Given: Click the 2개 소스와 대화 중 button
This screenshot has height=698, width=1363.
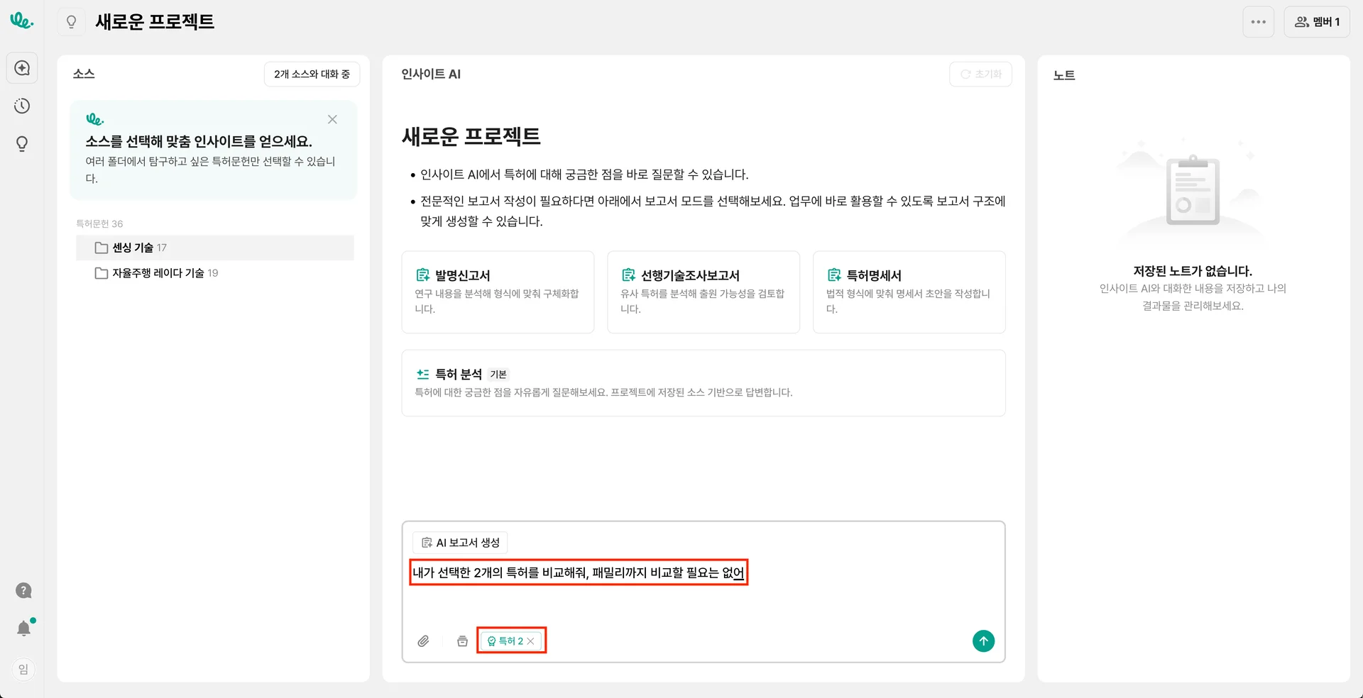Looking at the screenshot, I should (312, 74).
